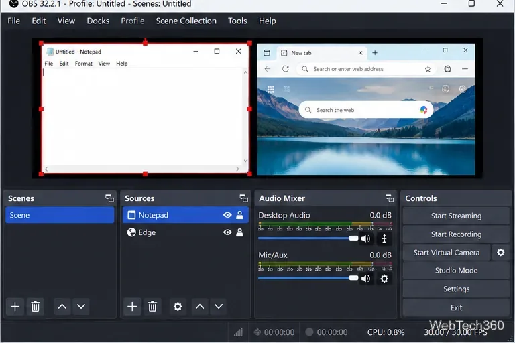The height and width of the screenshot is (343, 515).
Task: Pop out the Audio Mixer dock
Action: (x=390, y=198)
